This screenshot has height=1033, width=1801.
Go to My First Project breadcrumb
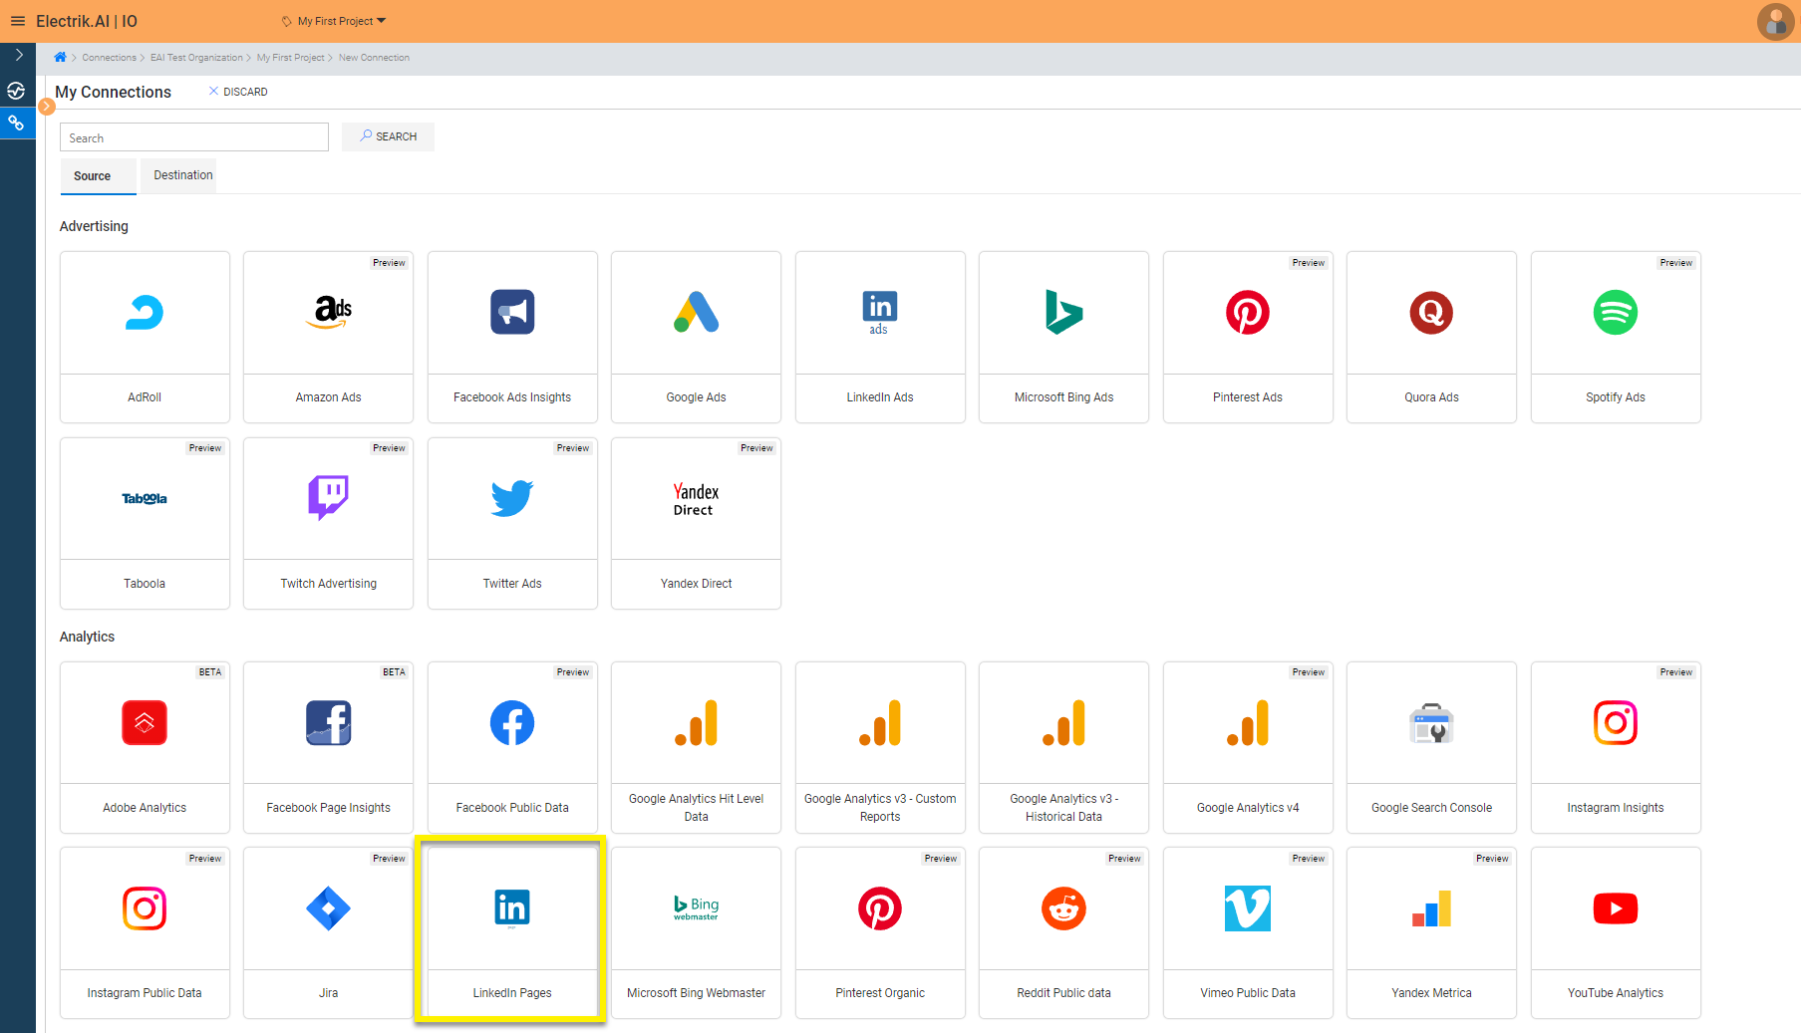click(290, 58)
